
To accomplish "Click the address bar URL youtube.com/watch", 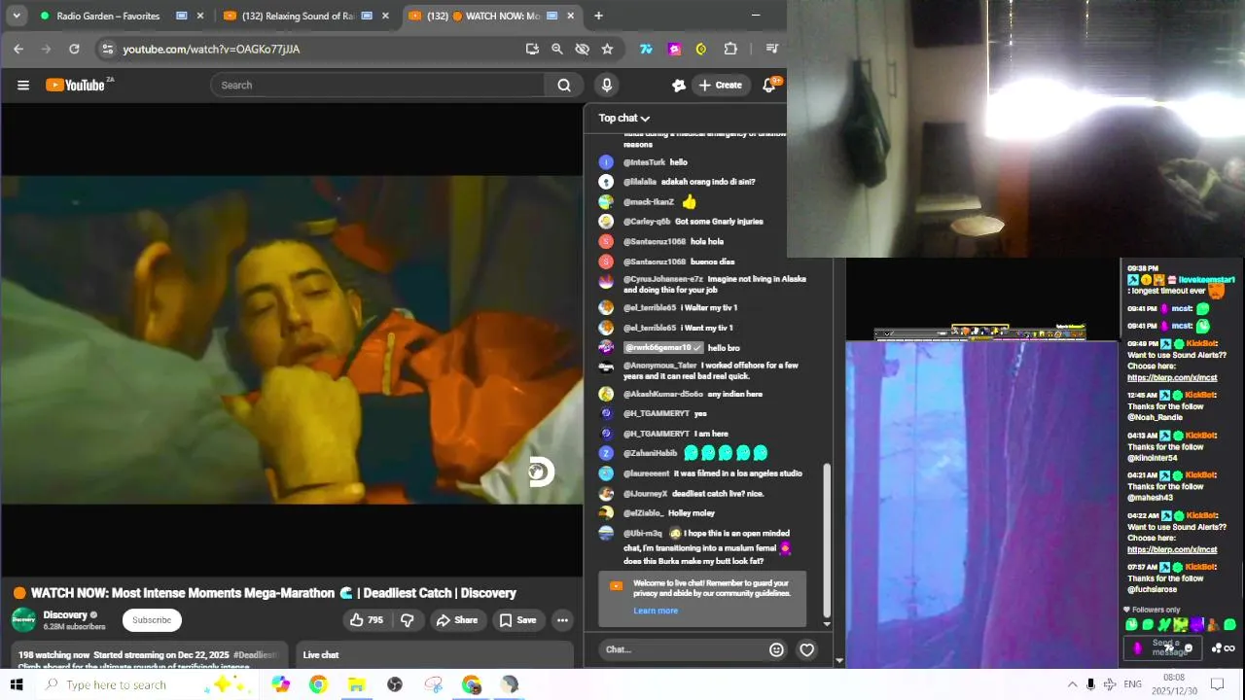I will point(211,49).
